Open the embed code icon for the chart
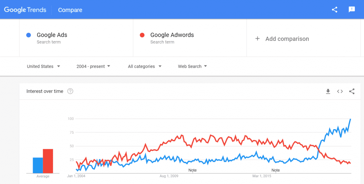 pos(340,91)
